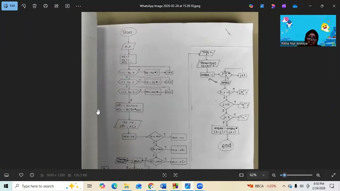The width and height of the screenshot is (340, 191).
Task: Rotate the image with the rotate icon
Action: [x=24, y=6]
